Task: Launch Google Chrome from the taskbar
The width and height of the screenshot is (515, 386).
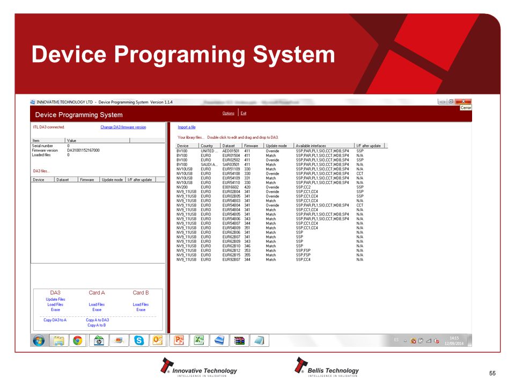Action: 78,341
